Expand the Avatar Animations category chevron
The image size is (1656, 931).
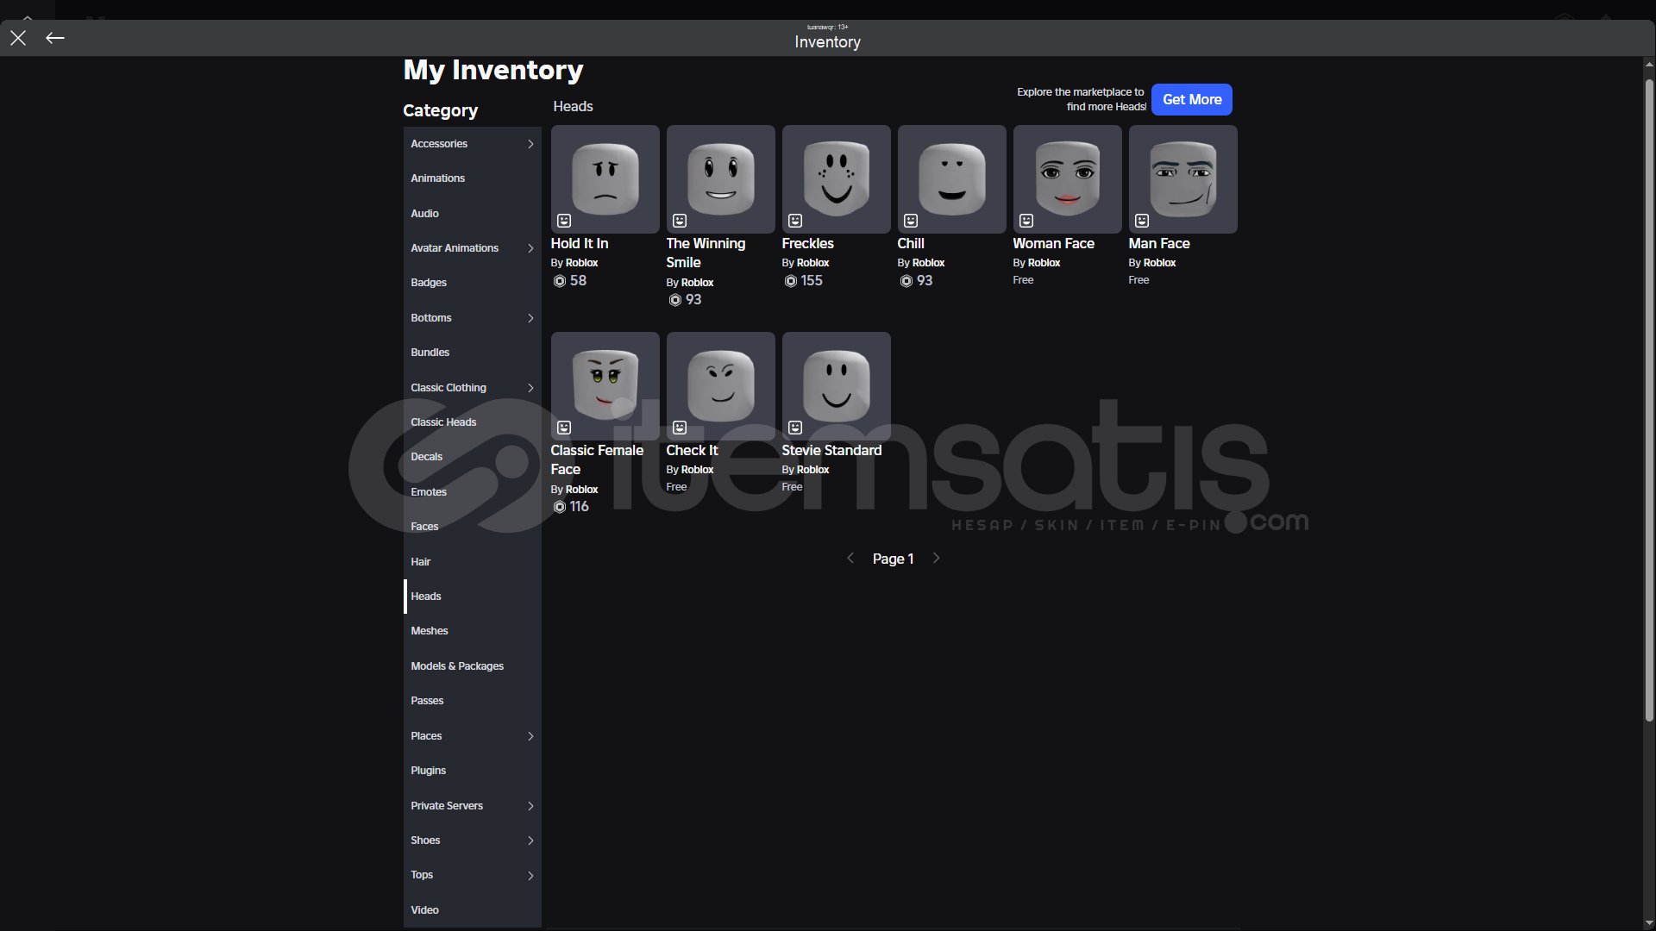530,248
